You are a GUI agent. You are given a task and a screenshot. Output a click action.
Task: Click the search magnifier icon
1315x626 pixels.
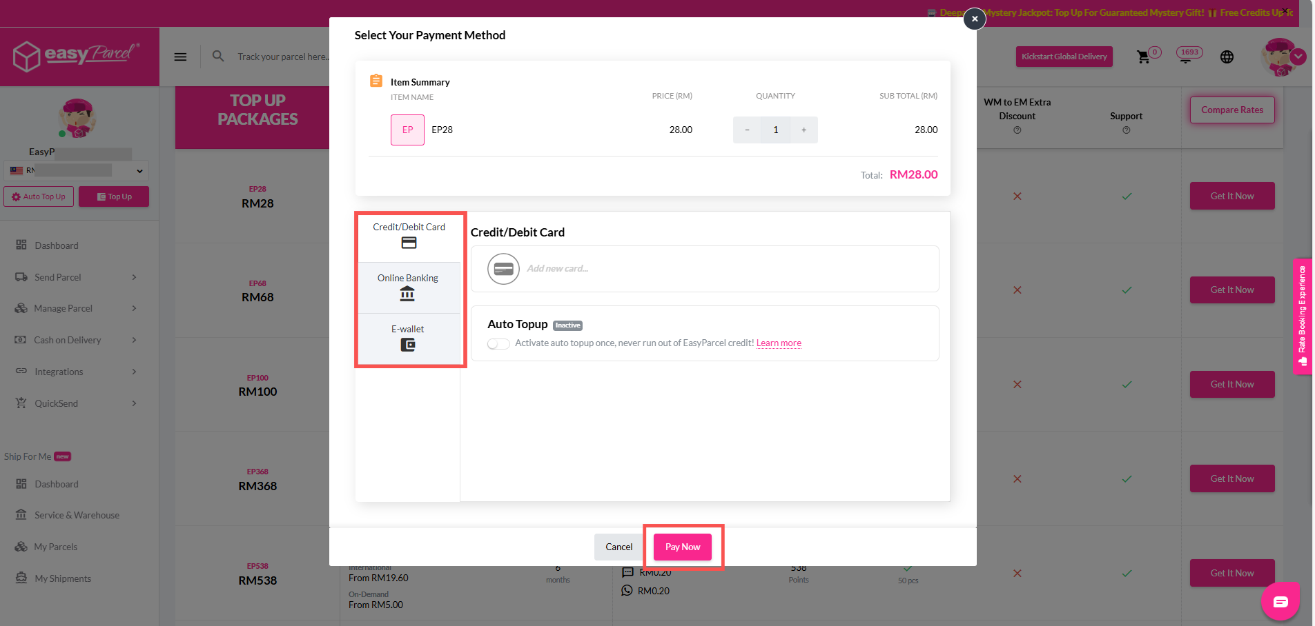pos(218,56)
